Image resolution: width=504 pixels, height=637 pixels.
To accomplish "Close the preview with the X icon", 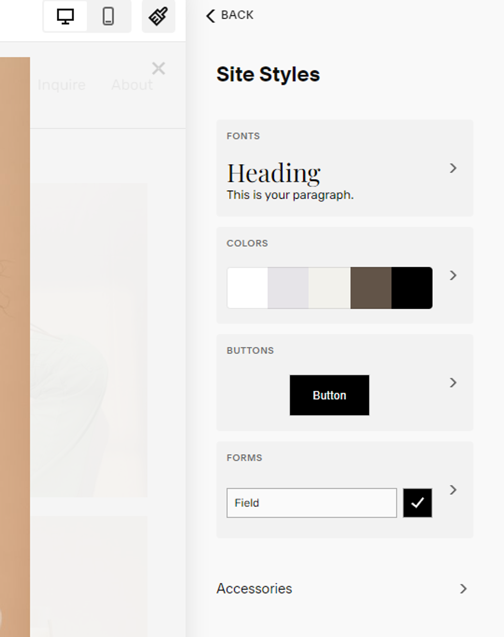I will click(158, 69).
